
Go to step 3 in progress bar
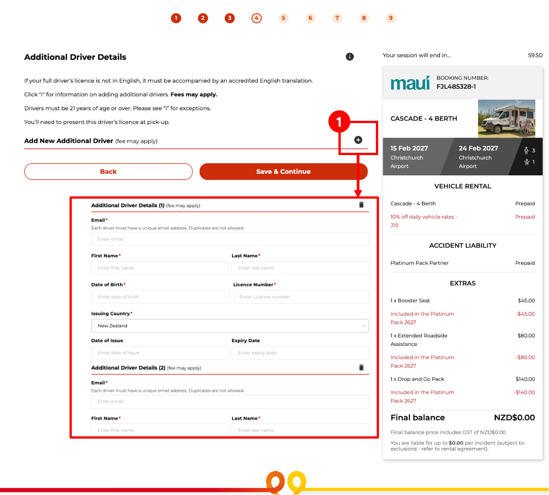230,18
